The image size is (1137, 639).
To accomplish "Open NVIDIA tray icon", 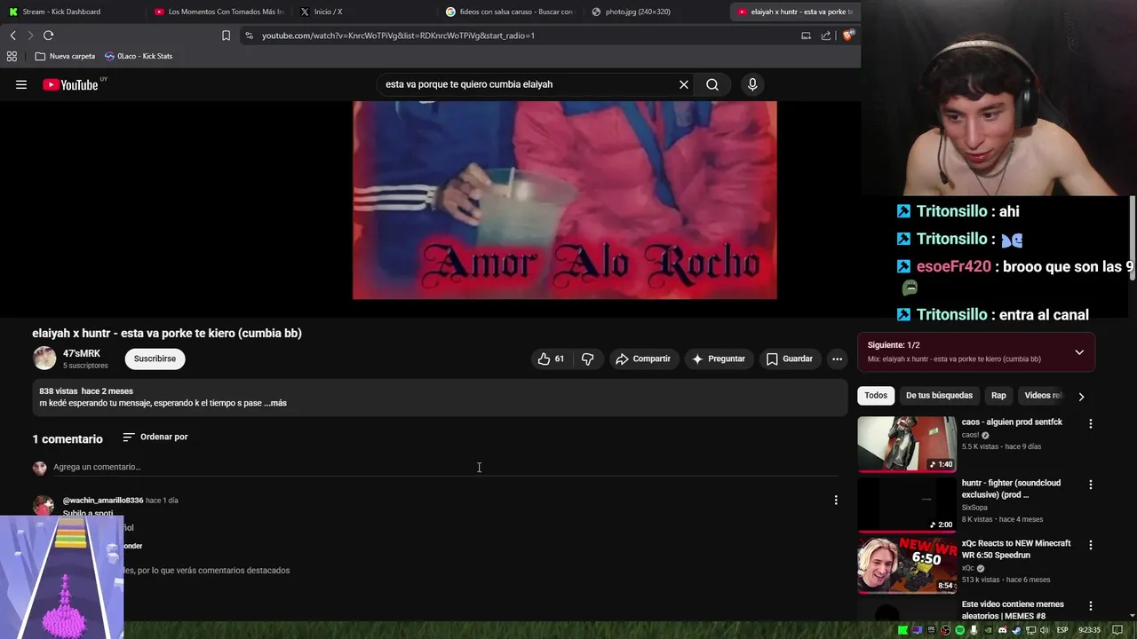I will pyautogui.click(x=988, y=630).
